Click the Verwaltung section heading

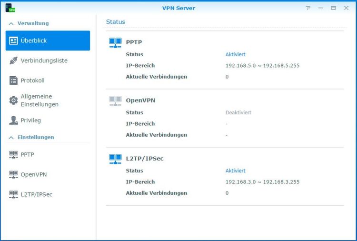click(33, 23)
